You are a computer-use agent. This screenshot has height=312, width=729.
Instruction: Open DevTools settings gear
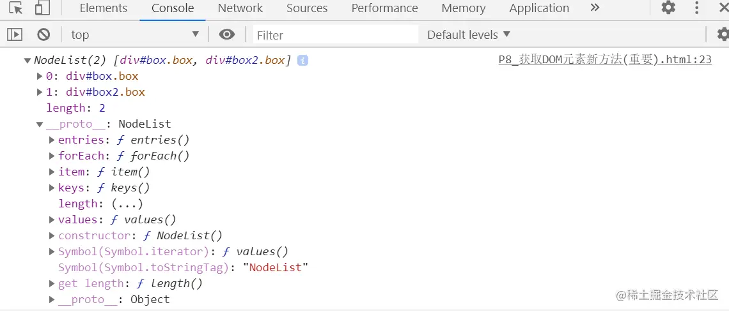[x=668, y=8]
